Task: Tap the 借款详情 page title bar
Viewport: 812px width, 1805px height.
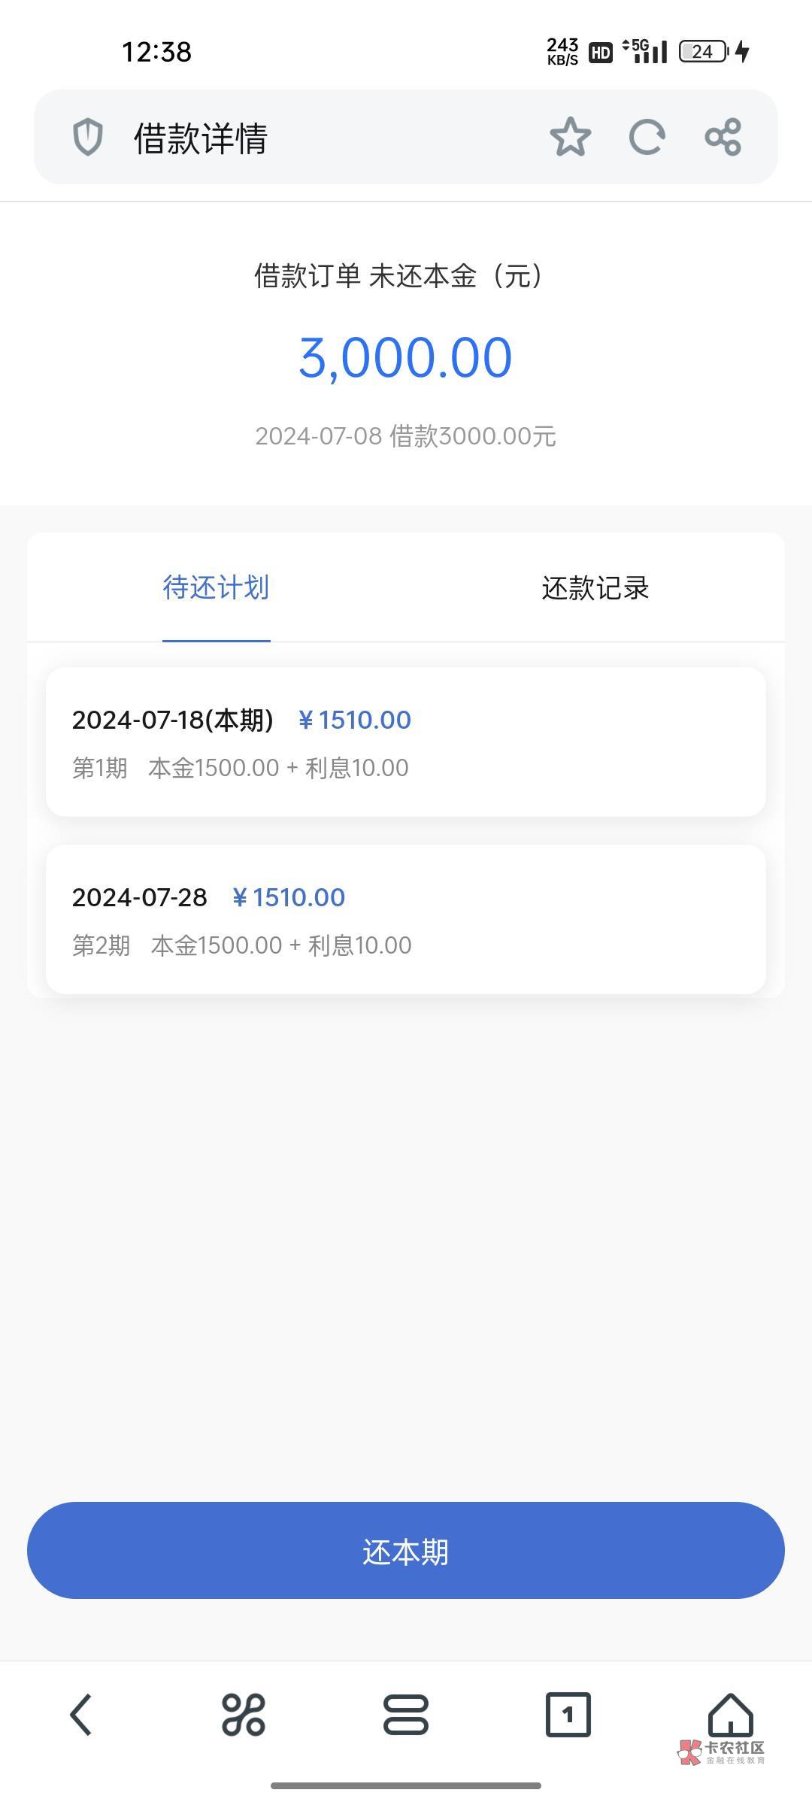Action: (x=201, y=138)
